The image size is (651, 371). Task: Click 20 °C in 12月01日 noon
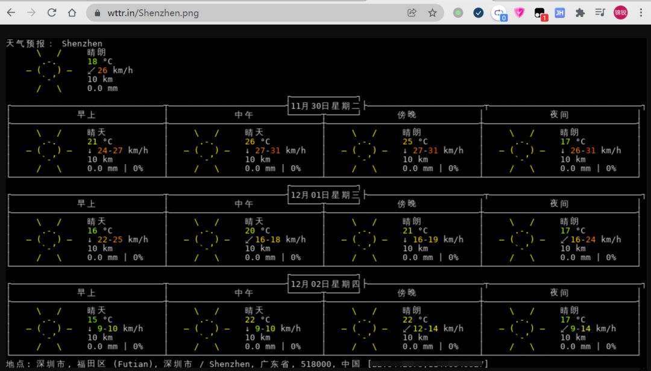257,230
